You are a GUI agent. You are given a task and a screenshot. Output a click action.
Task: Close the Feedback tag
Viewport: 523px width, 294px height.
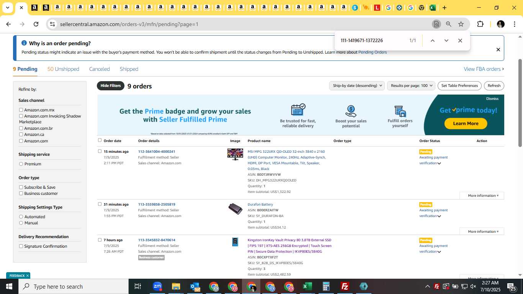pos(28,276)
